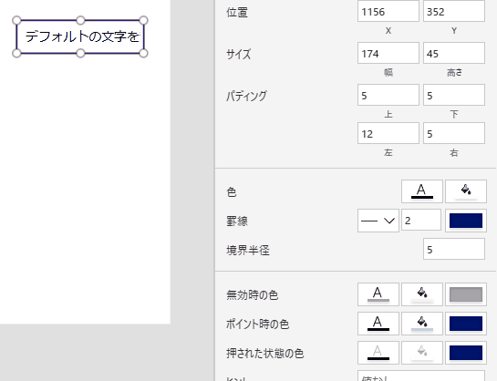Click the 罫線 thickness field showing 2
This screenshot has height=381, width=497.
421,220
